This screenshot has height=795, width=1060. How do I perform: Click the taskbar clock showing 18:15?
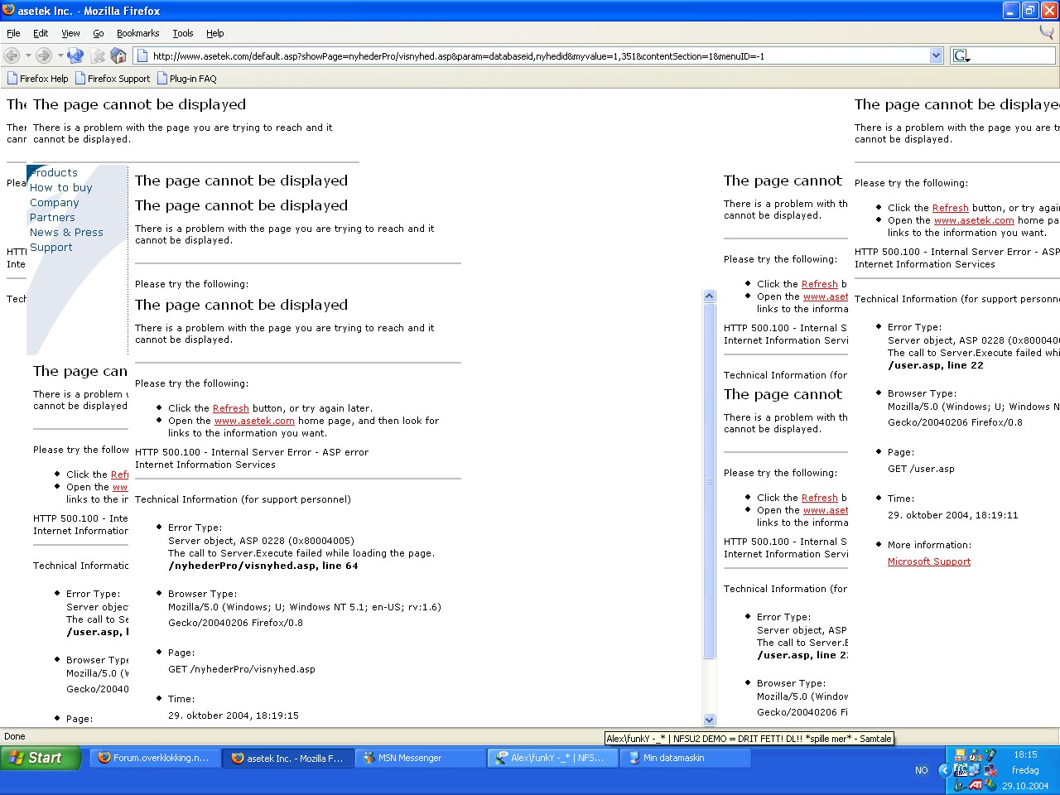[1025, 754]
